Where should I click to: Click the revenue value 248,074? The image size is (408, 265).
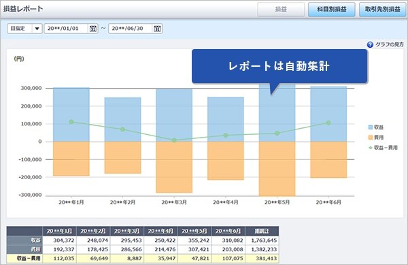(97, 240)
